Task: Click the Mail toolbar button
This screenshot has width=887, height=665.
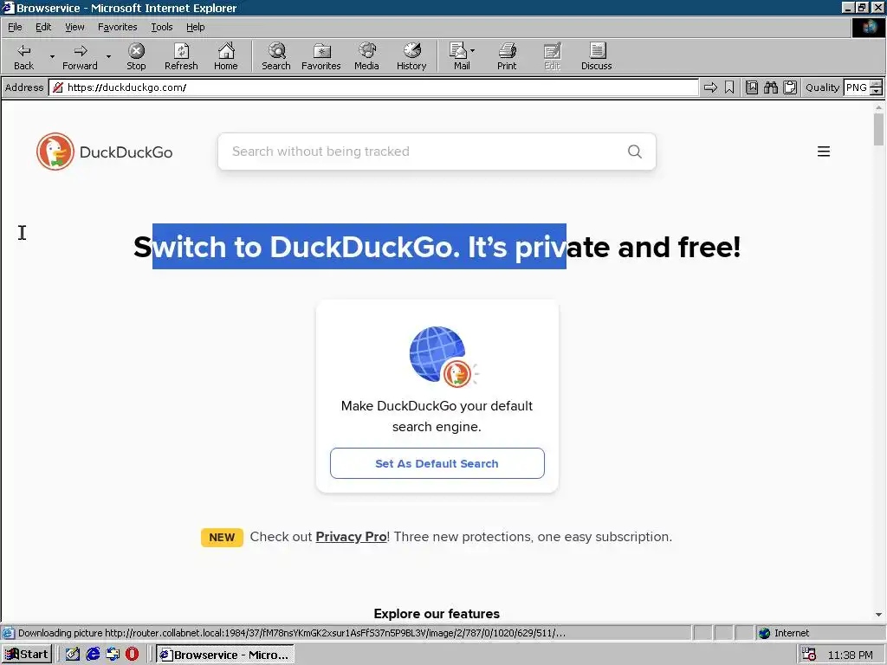Action: click(461, 56)
